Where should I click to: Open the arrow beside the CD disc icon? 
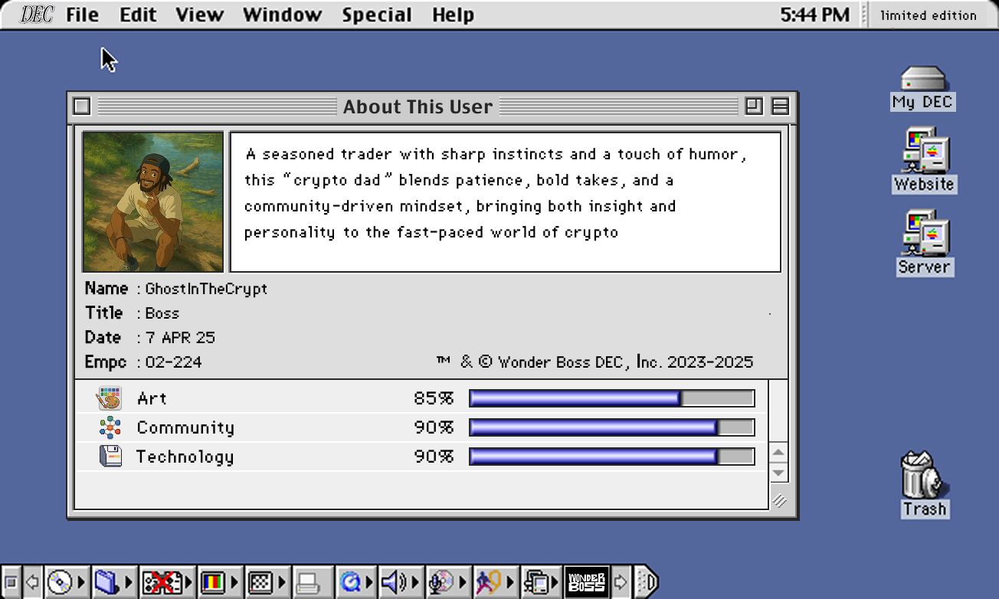click(81, 583)
